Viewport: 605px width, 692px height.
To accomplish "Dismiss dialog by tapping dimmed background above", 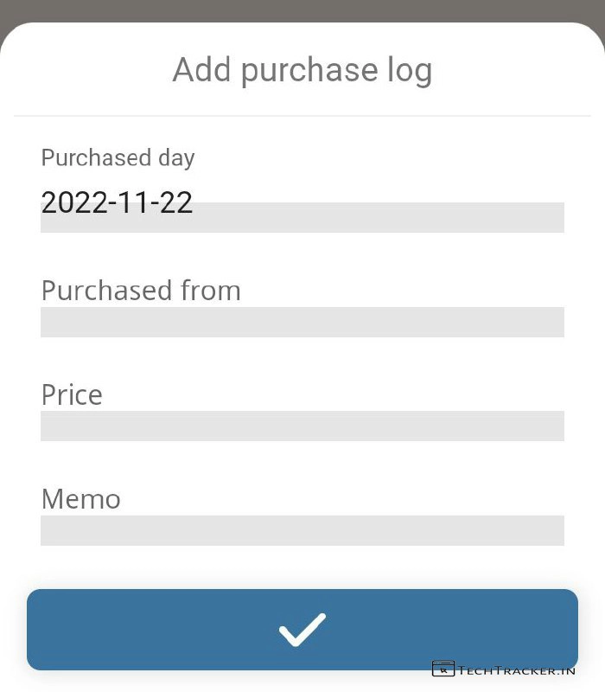I will pyautogui.click(x=302, y=9).
